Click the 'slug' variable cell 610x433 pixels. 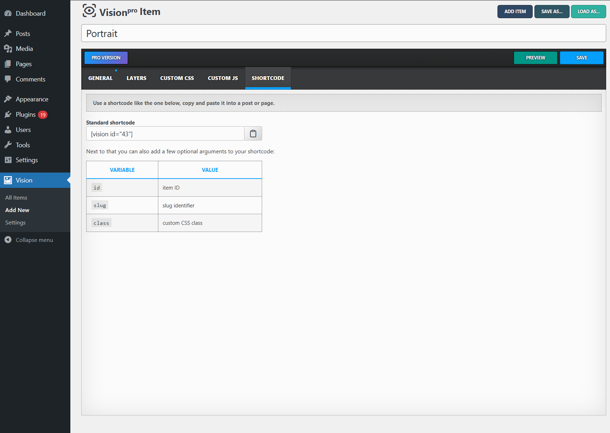122,205
